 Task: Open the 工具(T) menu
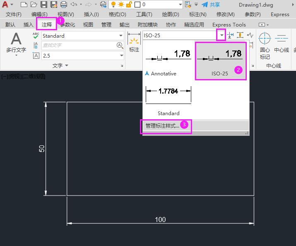click(144, 14)
